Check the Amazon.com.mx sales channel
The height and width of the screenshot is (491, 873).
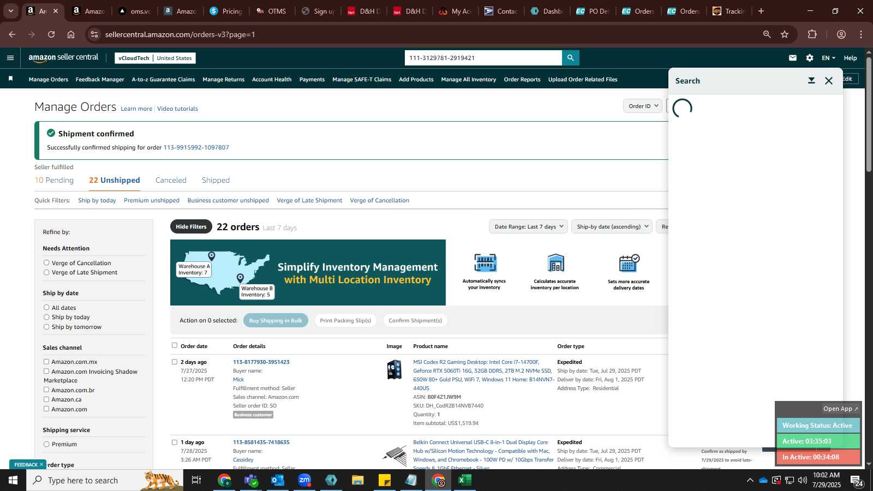click(x=46, y=362)
